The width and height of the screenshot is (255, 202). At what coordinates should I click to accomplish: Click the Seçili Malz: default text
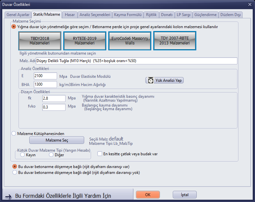tap(106, 139)
